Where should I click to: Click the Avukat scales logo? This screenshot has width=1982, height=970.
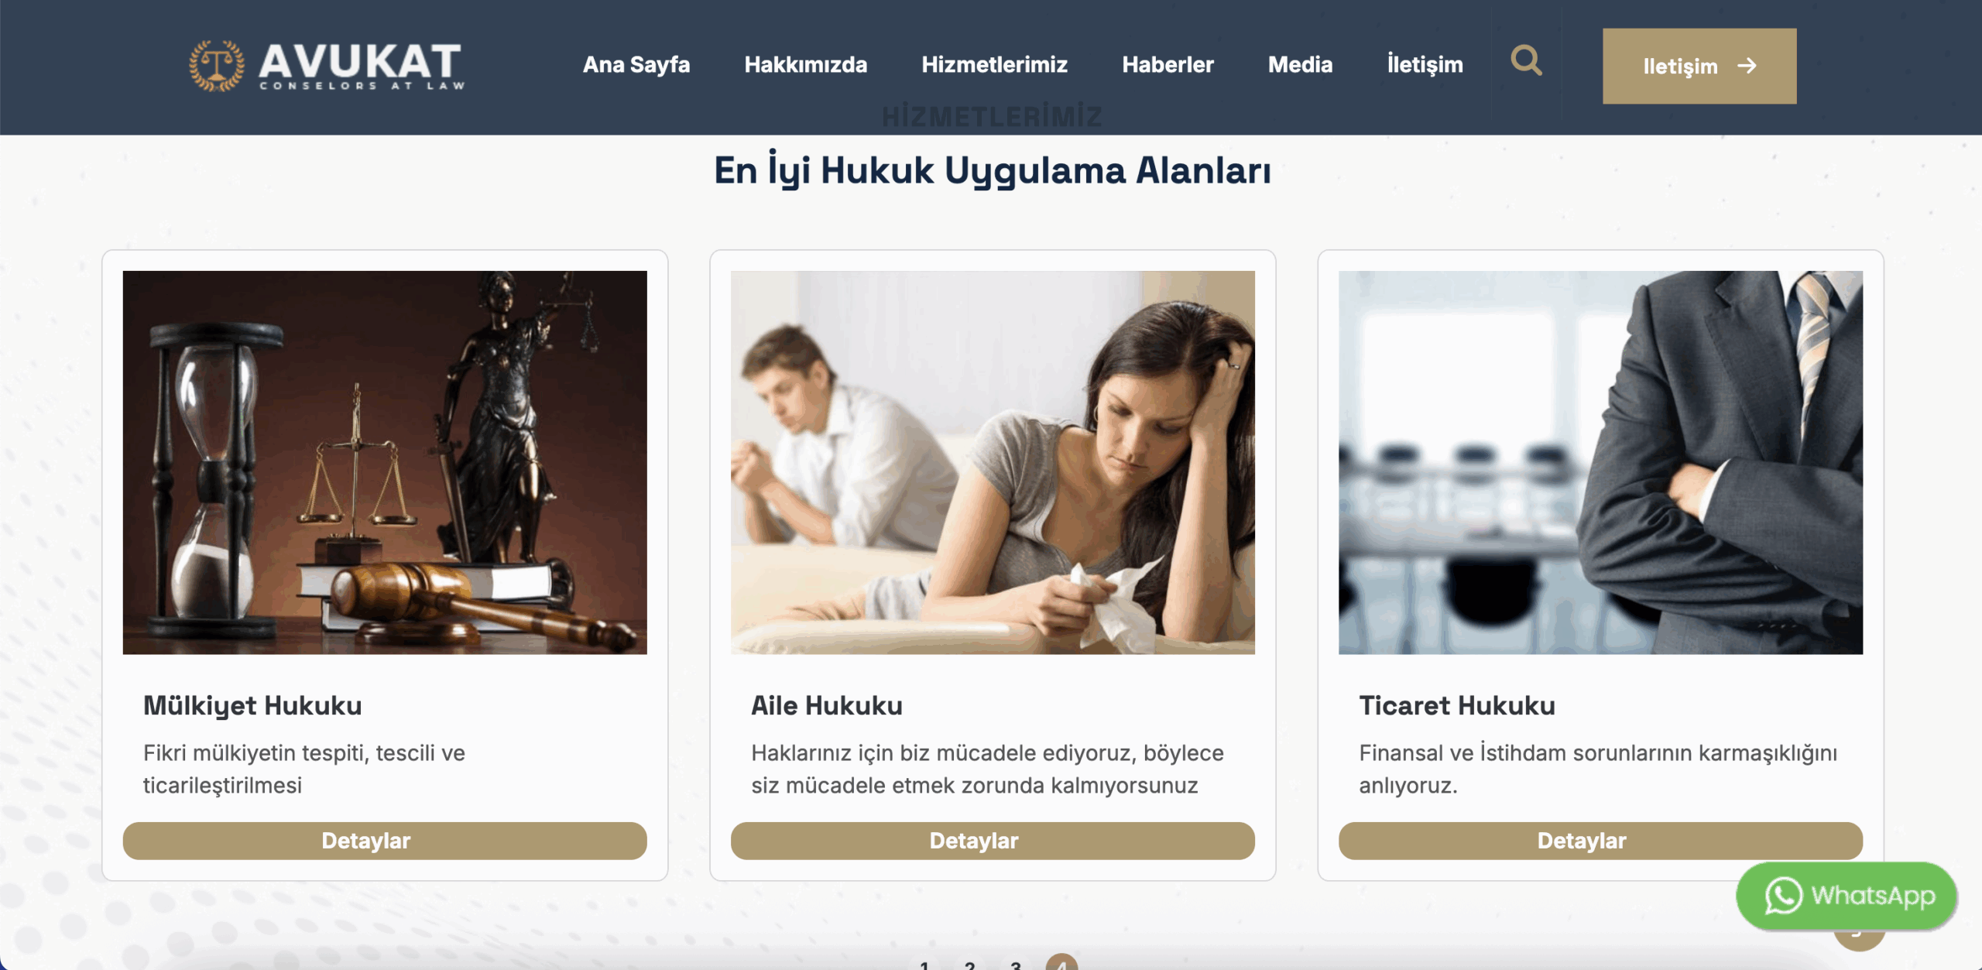pyautogui.click(x=218, y=66)
